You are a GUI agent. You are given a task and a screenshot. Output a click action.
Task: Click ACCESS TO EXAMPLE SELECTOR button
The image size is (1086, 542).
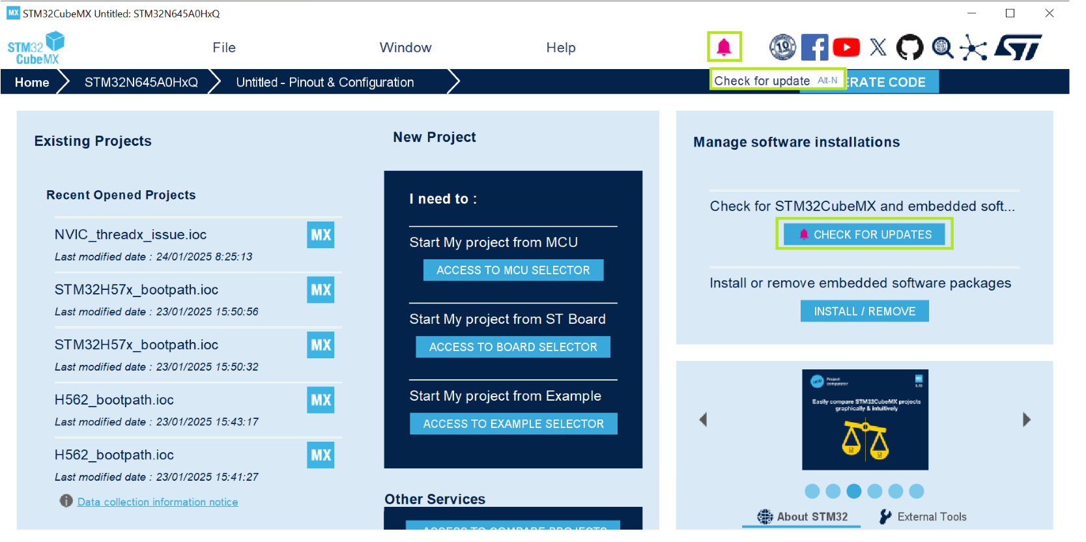point(513,424)
